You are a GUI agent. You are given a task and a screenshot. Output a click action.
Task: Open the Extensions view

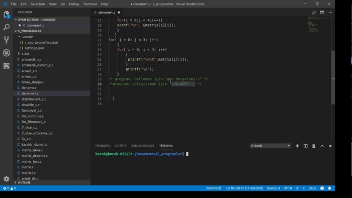[x=7, y=66]
